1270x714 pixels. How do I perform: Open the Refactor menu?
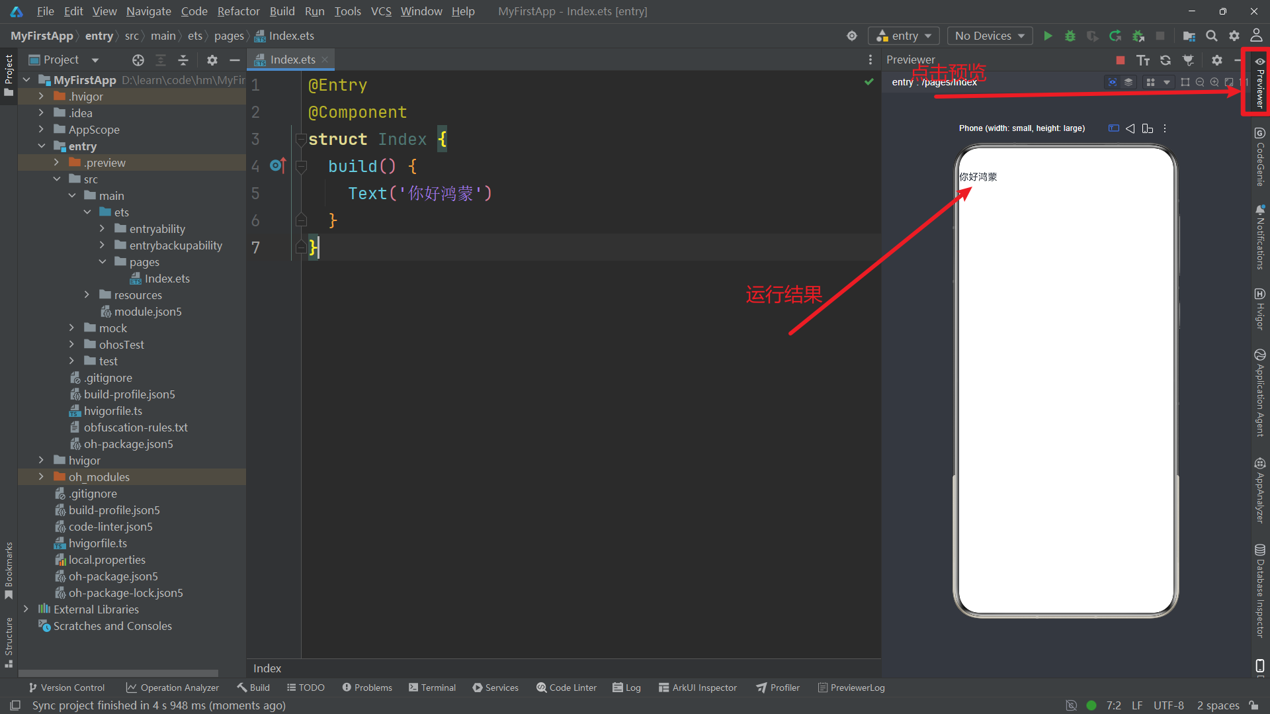(238, 11)
